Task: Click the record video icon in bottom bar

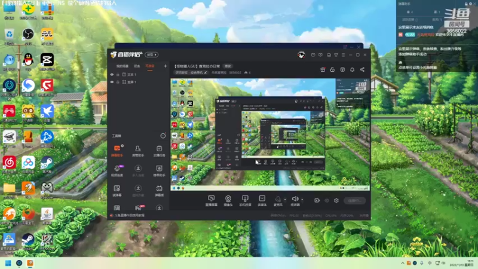Action: click(317, 200)
